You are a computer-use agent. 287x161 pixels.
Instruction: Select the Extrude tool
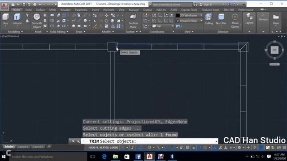17,19
